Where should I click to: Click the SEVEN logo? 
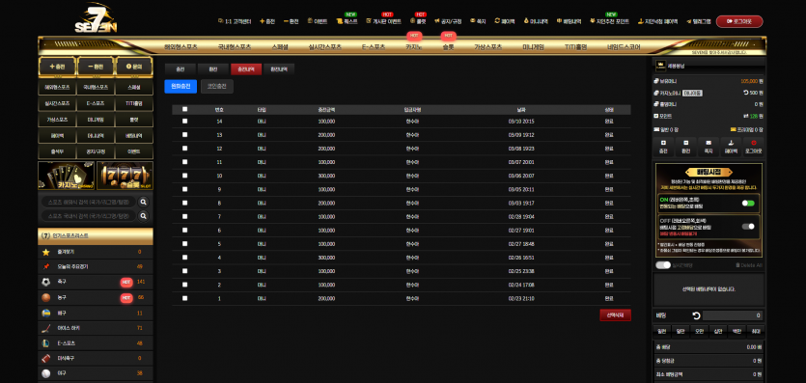point(96,19)
